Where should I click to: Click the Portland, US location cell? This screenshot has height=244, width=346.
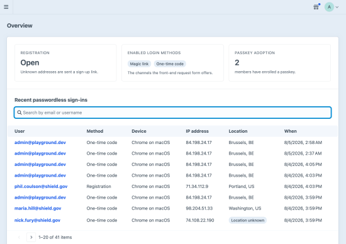(x=242, y=186)
